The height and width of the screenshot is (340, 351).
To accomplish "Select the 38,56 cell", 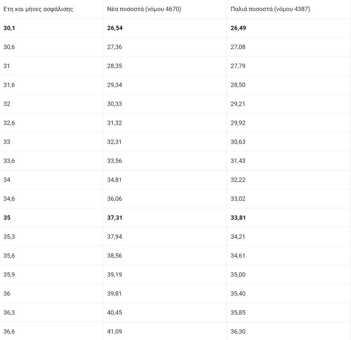I will (x=115, y=256).
